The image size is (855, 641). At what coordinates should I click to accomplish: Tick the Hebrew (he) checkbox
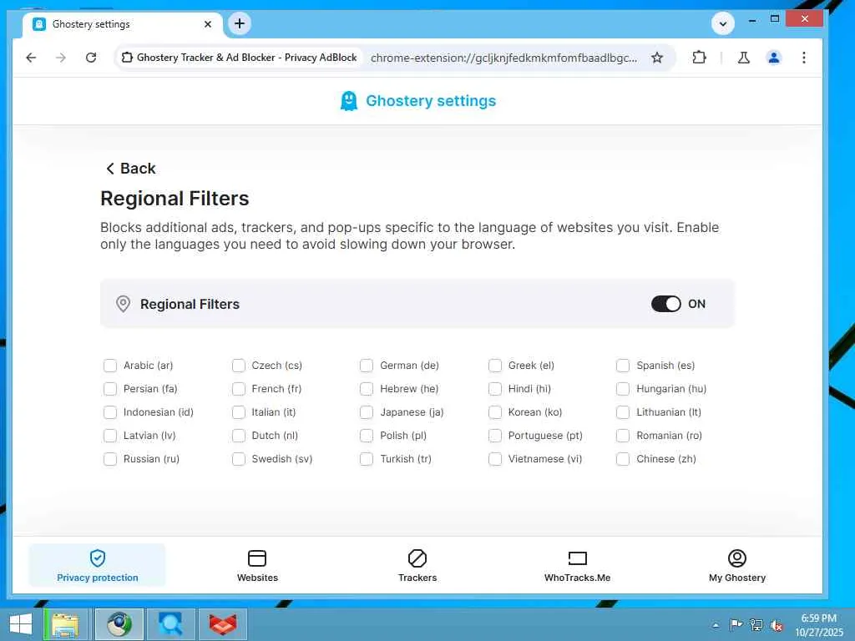pyautogui.click(x=367, y=389)
